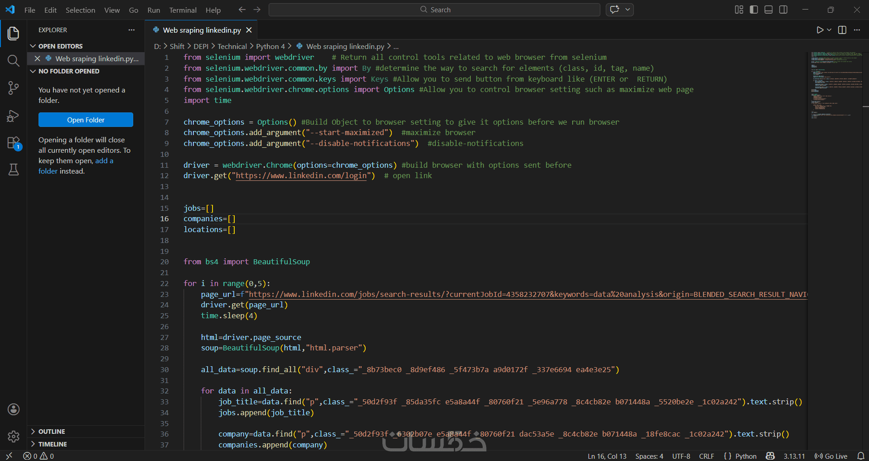Open Explorer Views and More Actions
Screen dimensions: 869x461
coord(131,30)
